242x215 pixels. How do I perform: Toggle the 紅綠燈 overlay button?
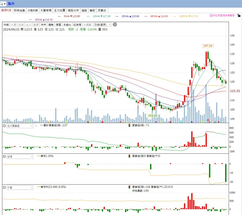tap(77, 25)
